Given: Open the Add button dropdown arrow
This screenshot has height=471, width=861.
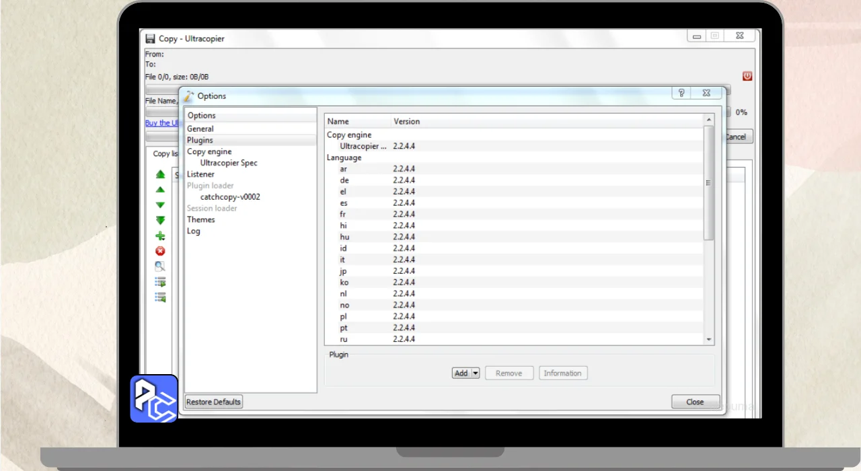Looking at the screenshot, I should (475, 373).
